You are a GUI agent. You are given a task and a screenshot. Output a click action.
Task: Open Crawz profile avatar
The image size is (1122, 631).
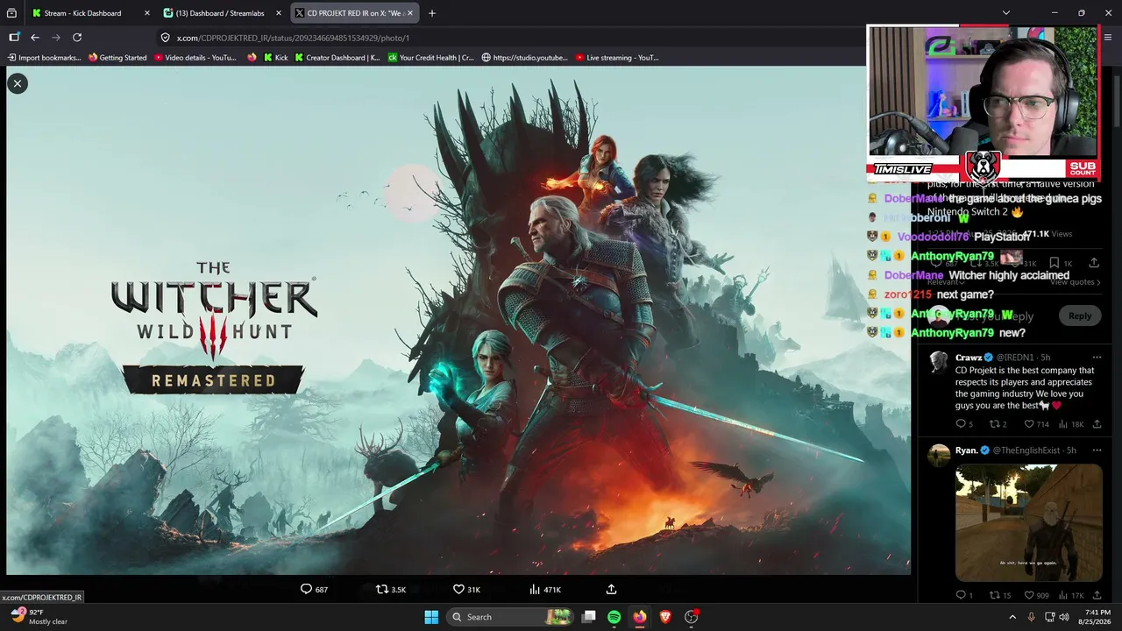939,361
